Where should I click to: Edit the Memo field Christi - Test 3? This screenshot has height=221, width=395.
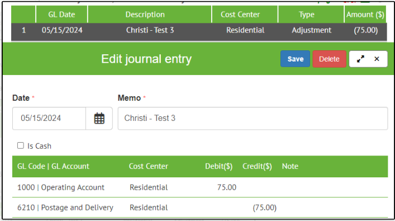click(x=253, y=118)
